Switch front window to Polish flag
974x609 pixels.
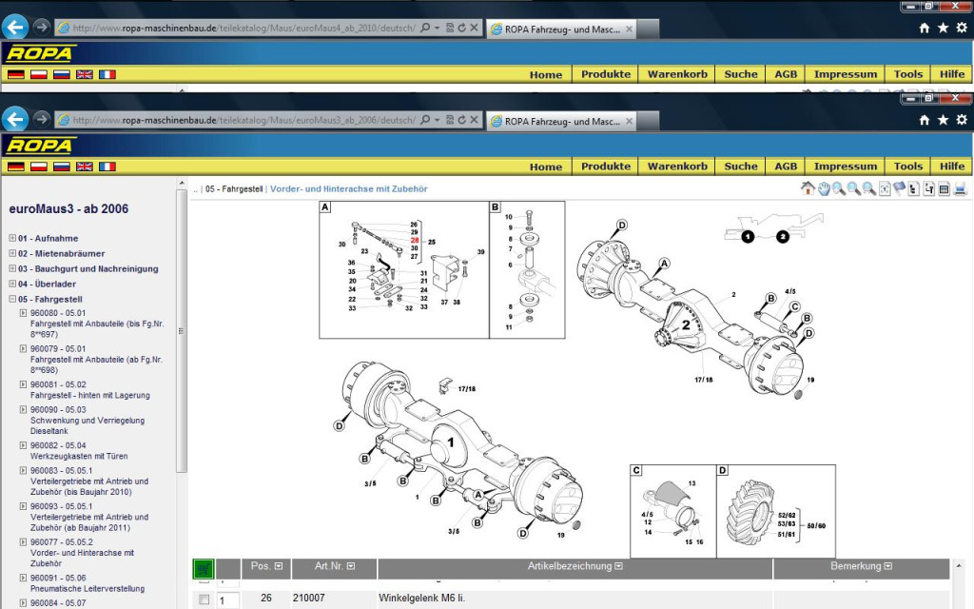(x=39, y=167)
